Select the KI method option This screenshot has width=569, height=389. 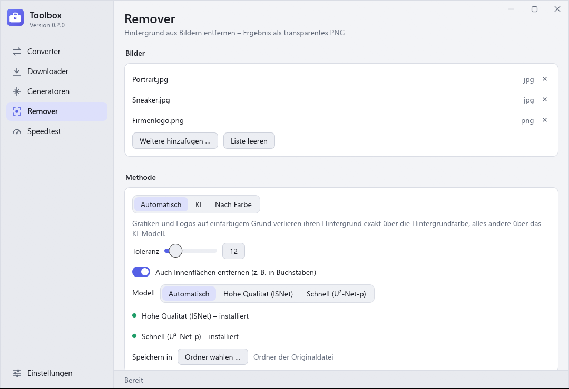[x=198, y=204]
